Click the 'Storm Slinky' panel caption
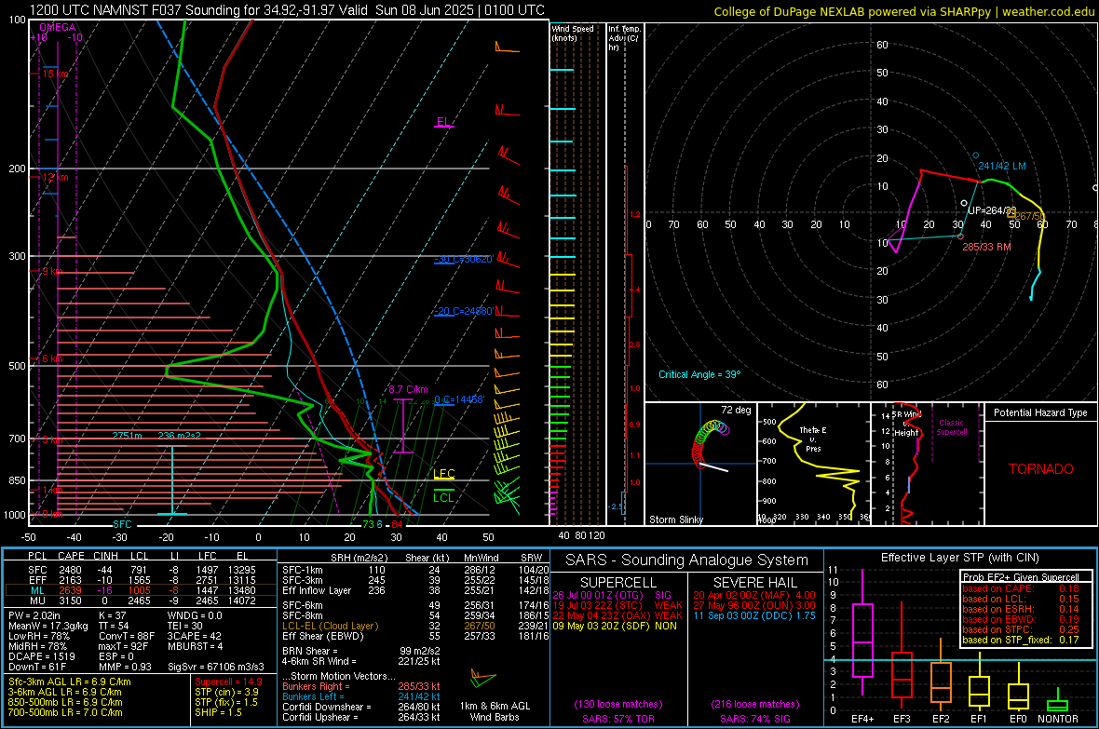The image size is (1099, 729). click(675, 520)
